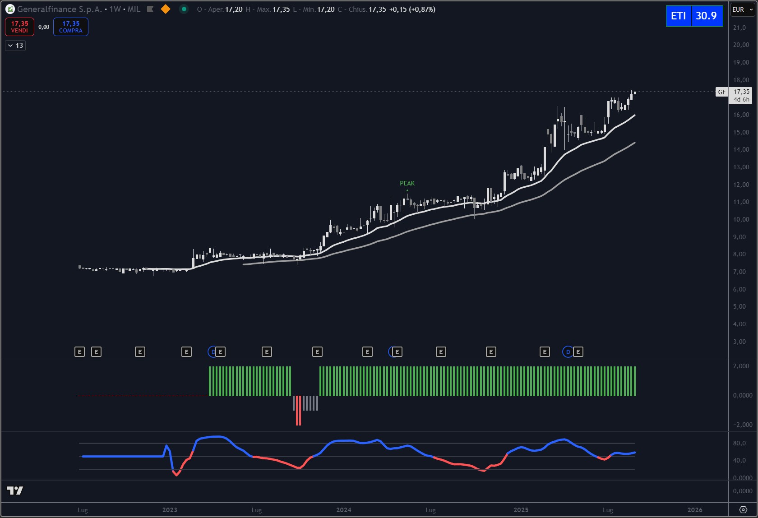Viewport: 758px width, 518px height.
Task: Click the symbol name Generalfinance S.p.A.
Action: 60,9
